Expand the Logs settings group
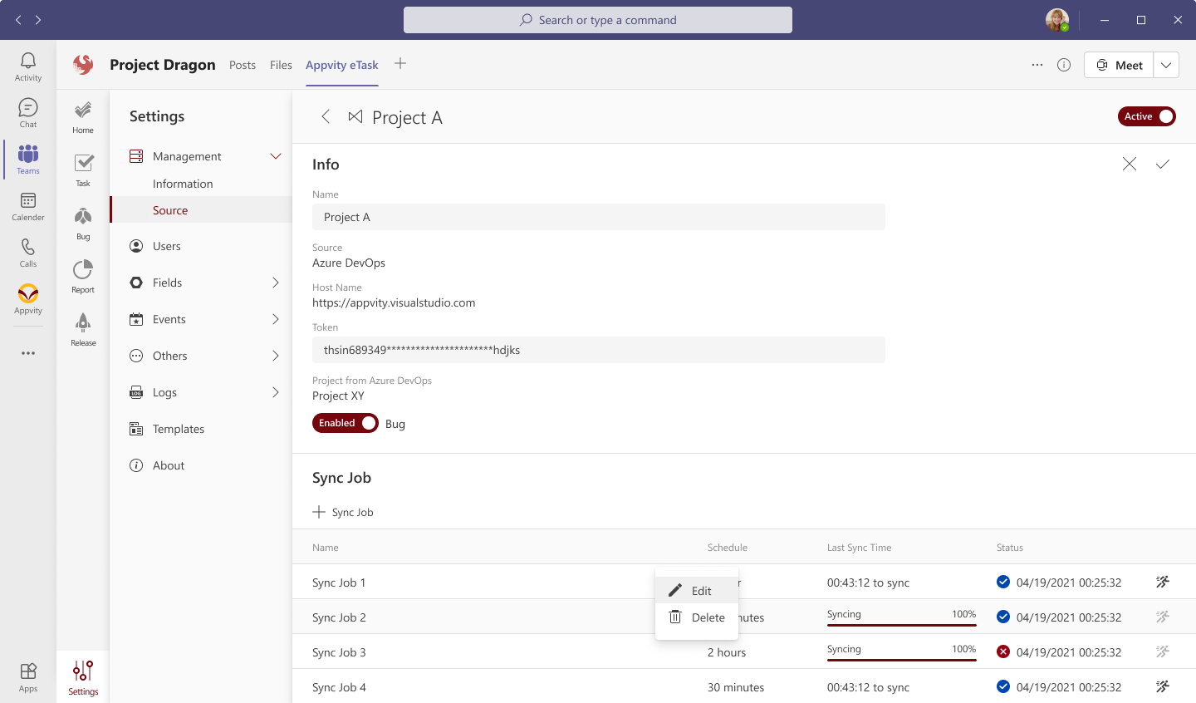Screen dimensions: 1196x703 276,392
